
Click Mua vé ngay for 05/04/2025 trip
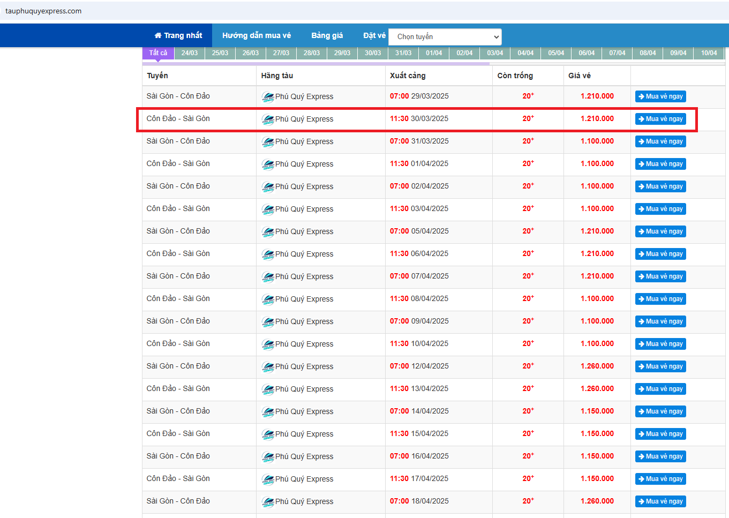tap(660, 231)
